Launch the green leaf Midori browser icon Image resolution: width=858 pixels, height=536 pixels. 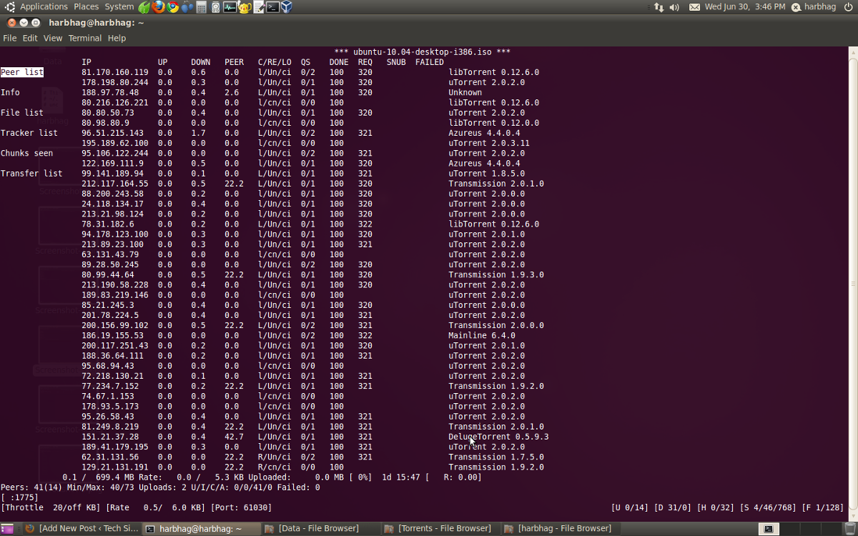coord(144,7)
